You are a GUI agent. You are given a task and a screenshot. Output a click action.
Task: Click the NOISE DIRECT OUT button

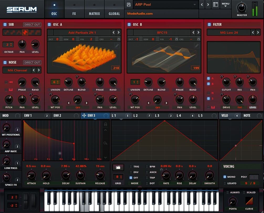click(x=32, y=62)
